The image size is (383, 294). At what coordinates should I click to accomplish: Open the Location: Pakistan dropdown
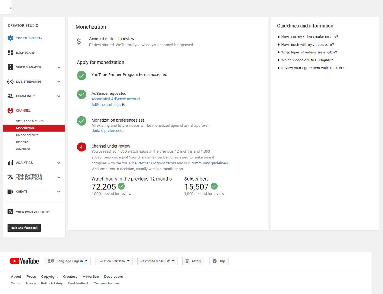(114, 261)
